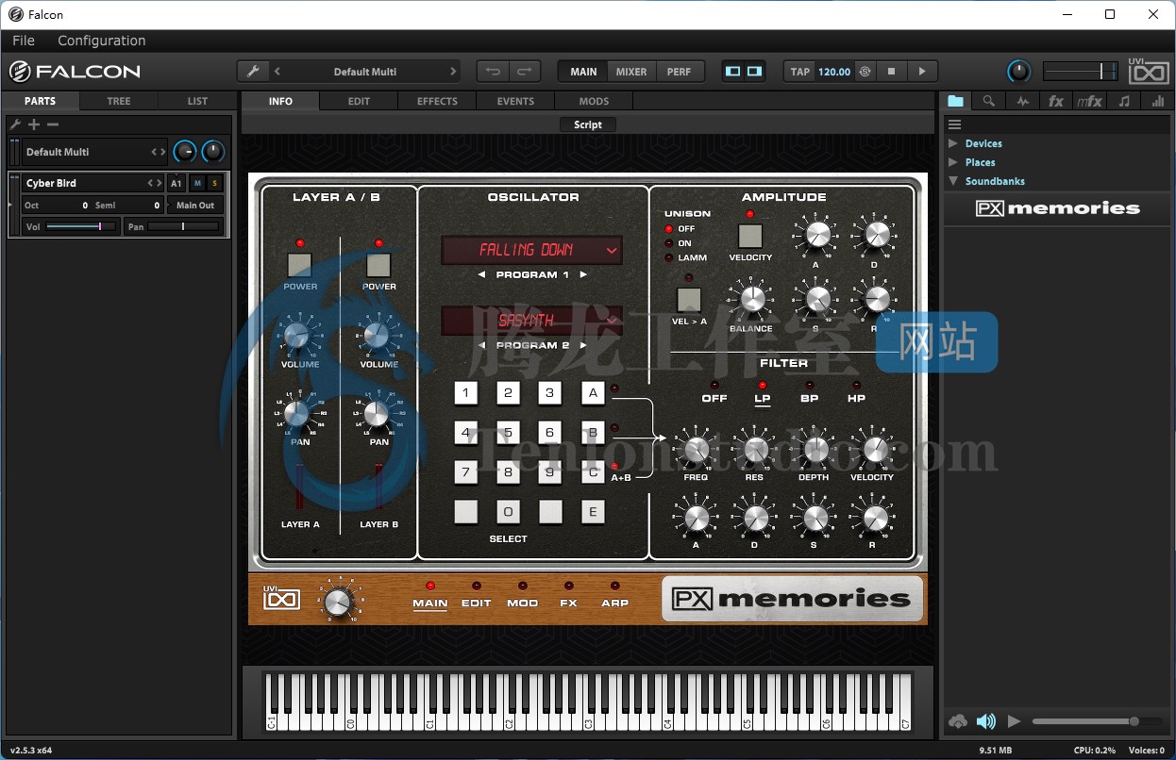
Task: Click the undo arrow button
Action: click(x=494, y=72)
